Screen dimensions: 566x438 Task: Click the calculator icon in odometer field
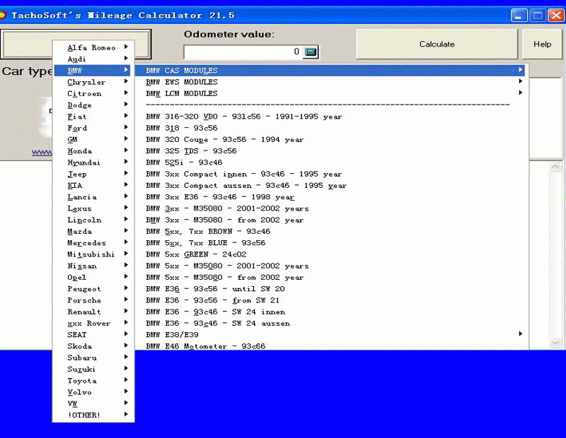311,52
